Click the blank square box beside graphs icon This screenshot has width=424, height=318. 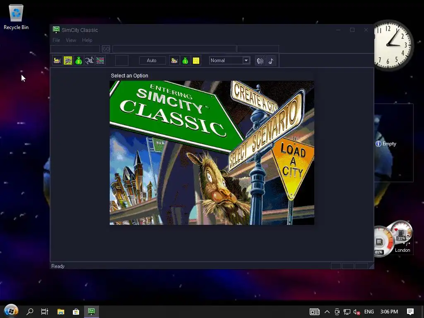(x=122, y=60)
